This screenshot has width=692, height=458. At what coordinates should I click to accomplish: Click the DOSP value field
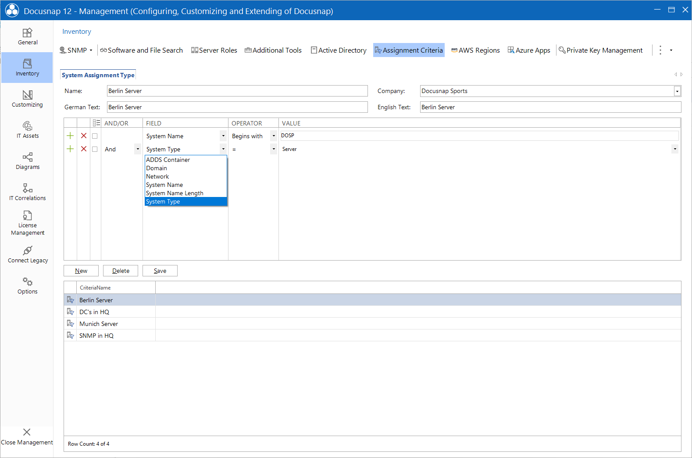(479, 136)
